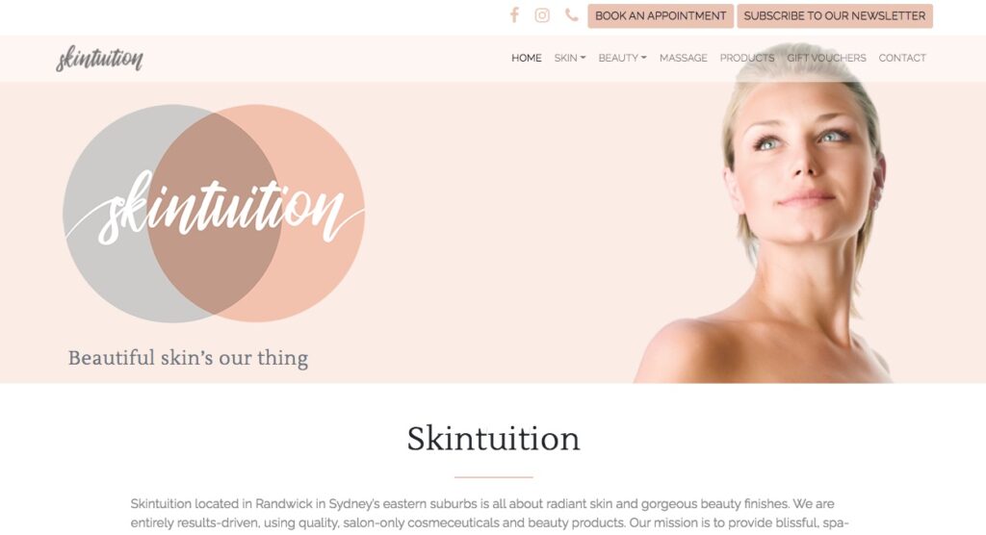
Task: Click the caret arrow beside Skin
Action: tap(583, 58)
